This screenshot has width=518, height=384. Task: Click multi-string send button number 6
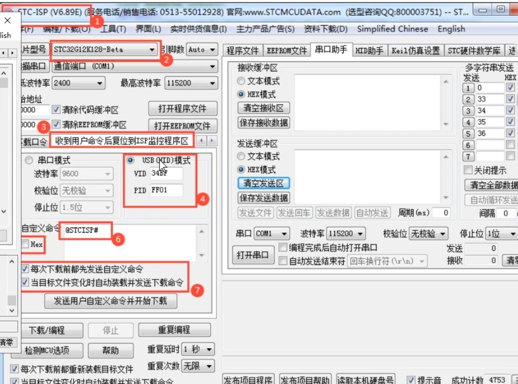(468, 145)
